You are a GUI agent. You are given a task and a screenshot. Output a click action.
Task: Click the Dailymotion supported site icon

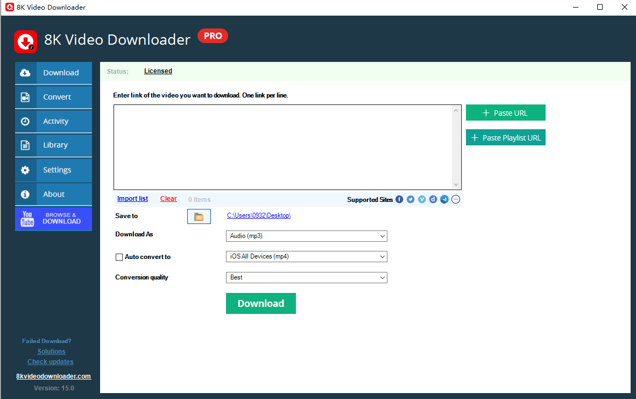[x=433, y=199]
